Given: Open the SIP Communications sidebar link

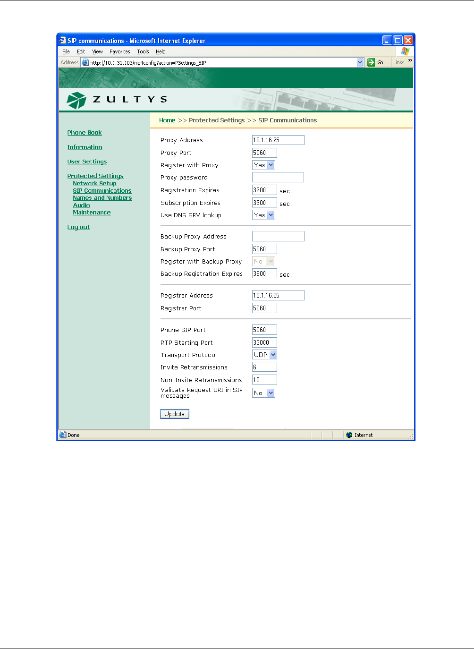Looking at the screenshot, I should pyautogui.click(x=102, y=191).
